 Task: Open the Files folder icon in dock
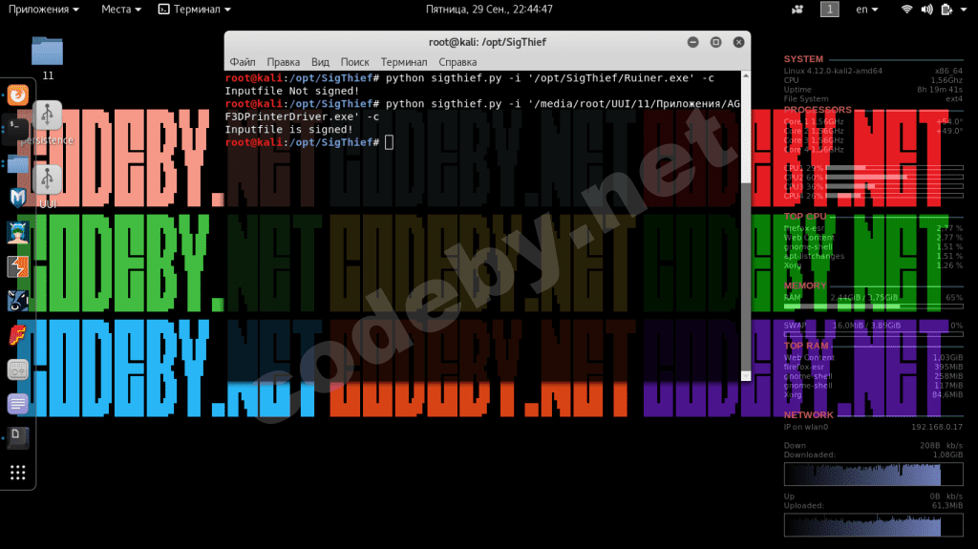[17, 163]
